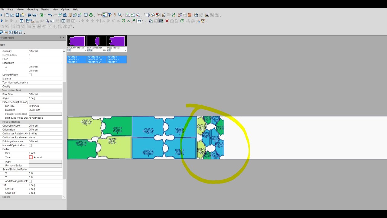Select the text tool with pencil

point(109,15)
